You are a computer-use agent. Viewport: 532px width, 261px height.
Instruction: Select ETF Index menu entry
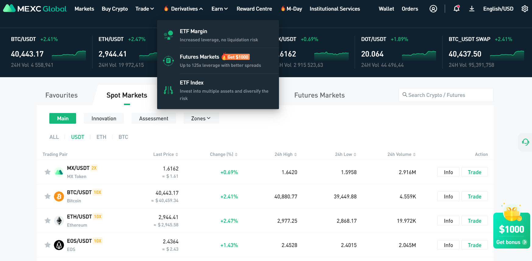[218, 90]
